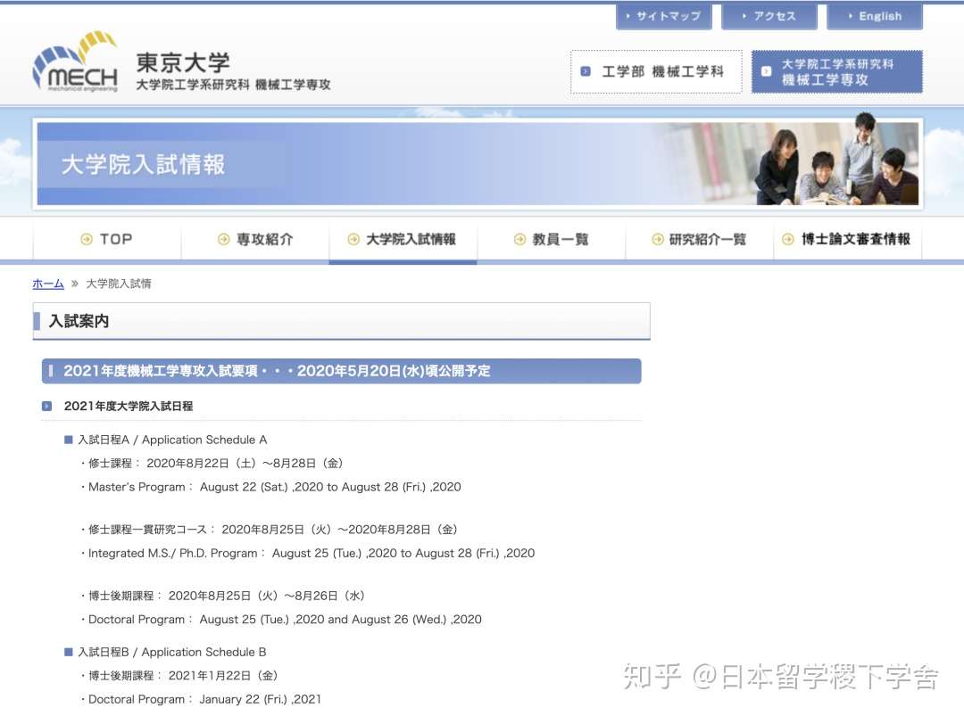
Task: Open the サイトマップ link
Action: (x=664, y=17)
